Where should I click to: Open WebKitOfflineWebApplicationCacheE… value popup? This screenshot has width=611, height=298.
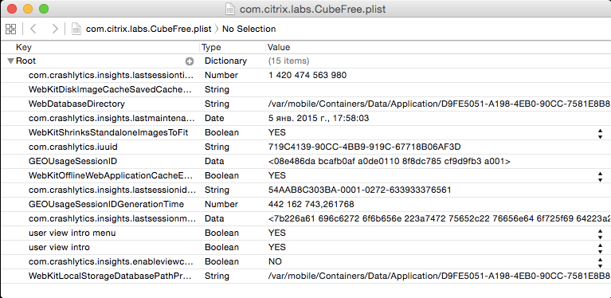[600, 176]
